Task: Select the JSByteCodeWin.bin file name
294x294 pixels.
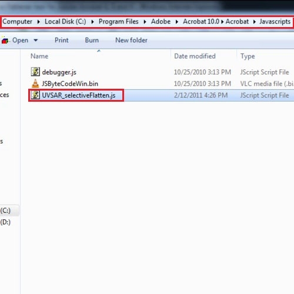Action: pos(70,83)
